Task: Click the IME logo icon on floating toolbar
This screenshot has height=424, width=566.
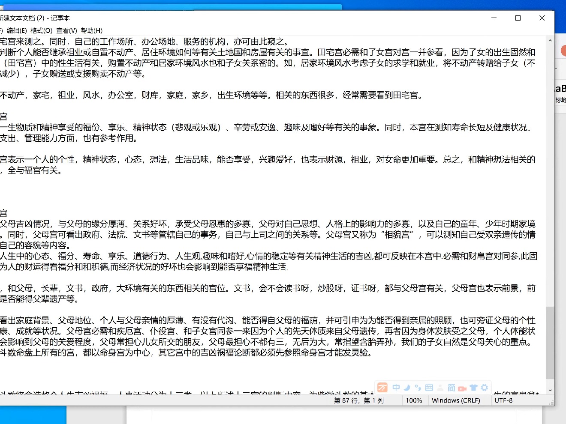Action: click(382, 388)
